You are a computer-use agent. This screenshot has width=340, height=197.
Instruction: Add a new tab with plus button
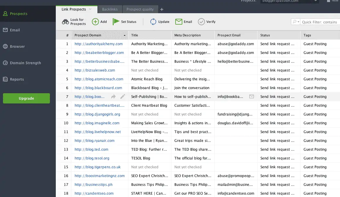pyautogui.click(x=162, y=9)
